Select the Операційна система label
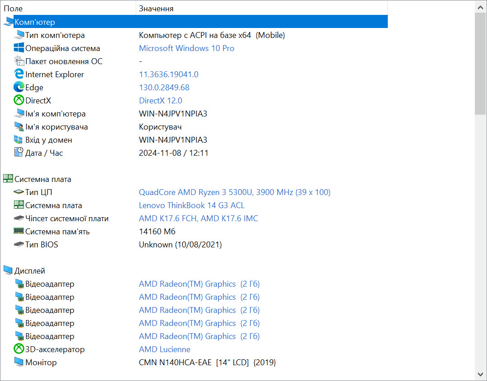This screenshot has height=381, width=487. click(62, 48)
